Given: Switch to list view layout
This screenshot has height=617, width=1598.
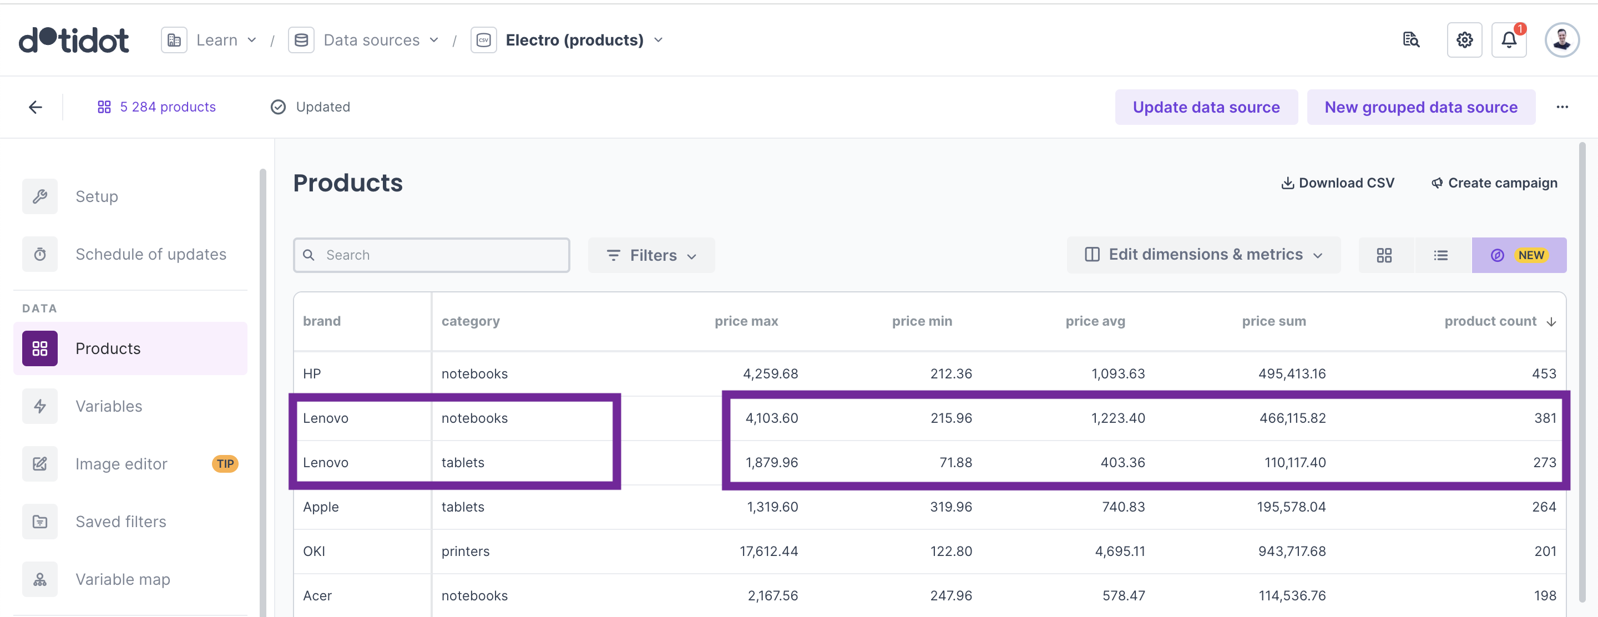Looking at the screenshot, I should coord(1440,255).
